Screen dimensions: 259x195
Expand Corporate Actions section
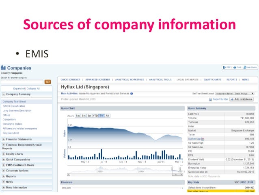tap(4, 171)
